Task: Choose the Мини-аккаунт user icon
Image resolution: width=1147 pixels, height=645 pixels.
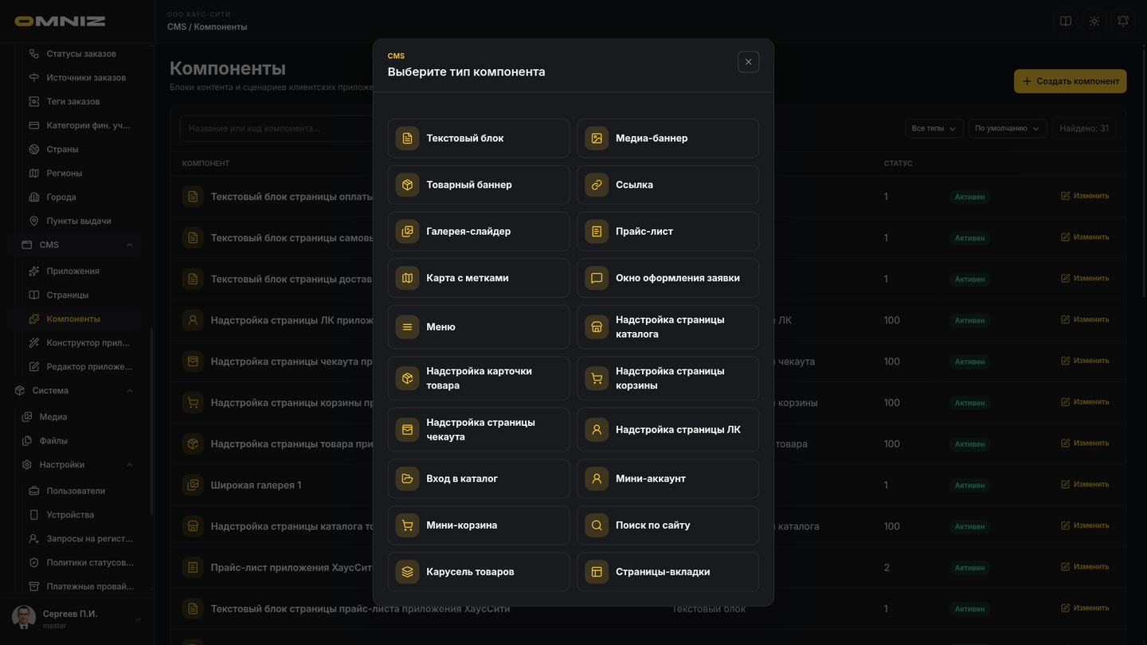Action: [x=597, y=479]
